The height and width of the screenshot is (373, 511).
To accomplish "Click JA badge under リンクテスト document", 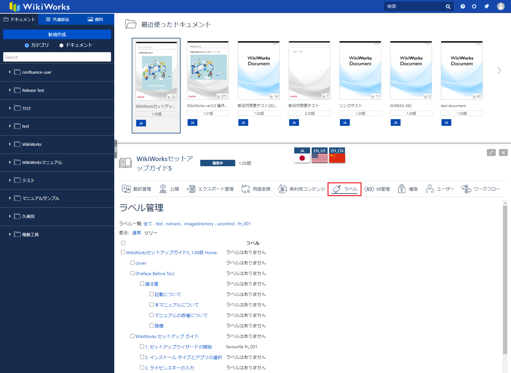I will pos(345,123).
